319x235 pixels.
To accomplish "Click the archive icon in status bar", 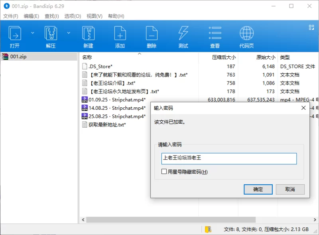I will click(x=208, y=229).
